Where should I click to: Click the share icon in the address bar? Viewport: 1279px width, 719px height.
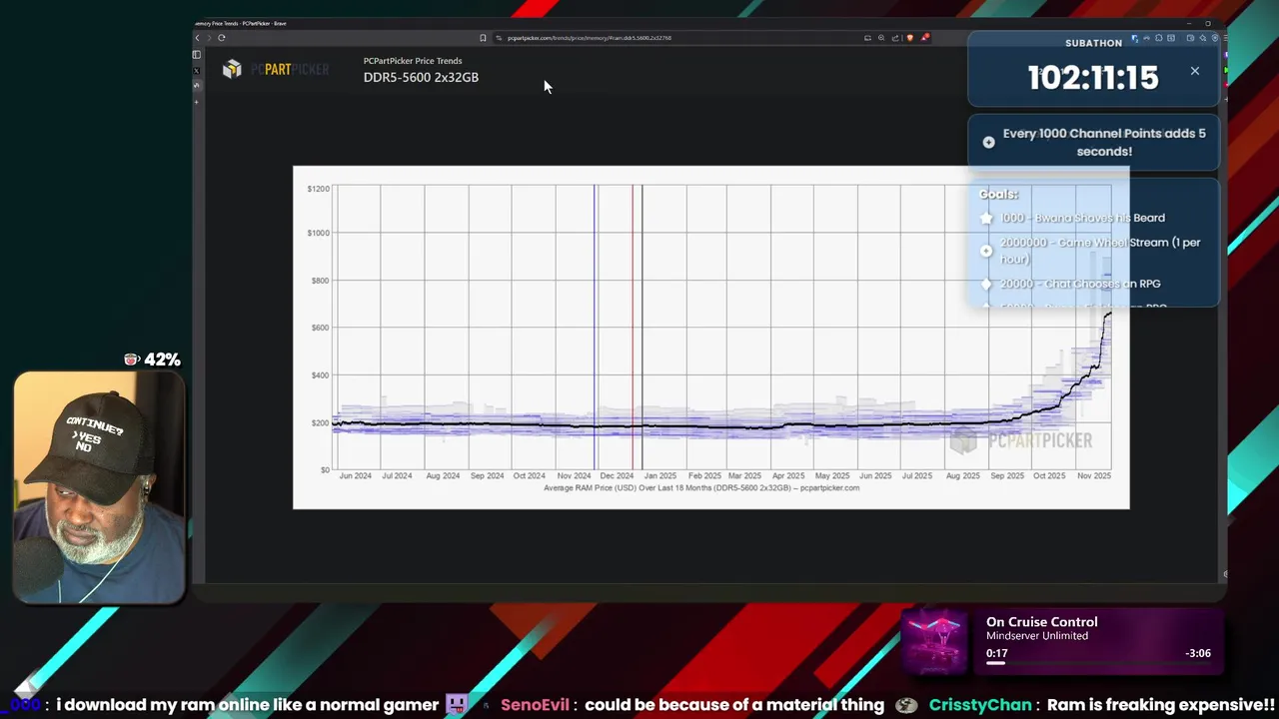(895, 38)
